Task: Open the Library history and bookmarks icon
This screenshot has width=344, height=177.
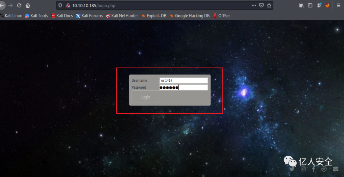Action: click(302, 5)
